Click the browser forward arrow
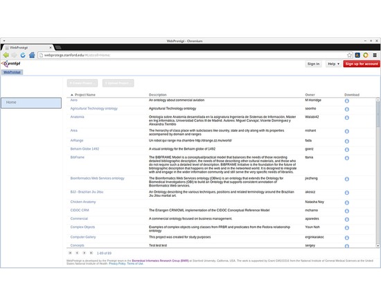Screen dimensions: 381x305 pos(15,55)
